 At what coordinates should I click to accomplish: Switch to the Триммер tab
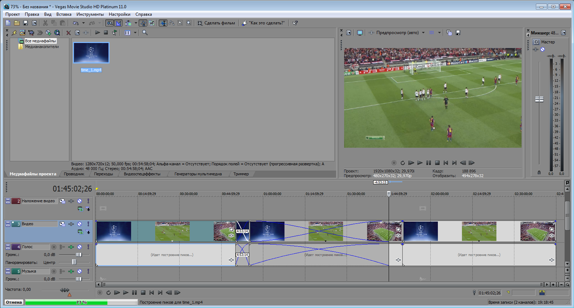click(241, 174)
